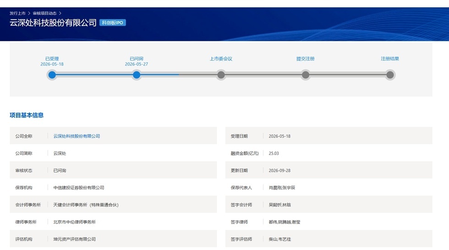This screenshot has width=449, height=250.
Task: Click the 融资金额 value 25.03
Action: pos(274,153)
